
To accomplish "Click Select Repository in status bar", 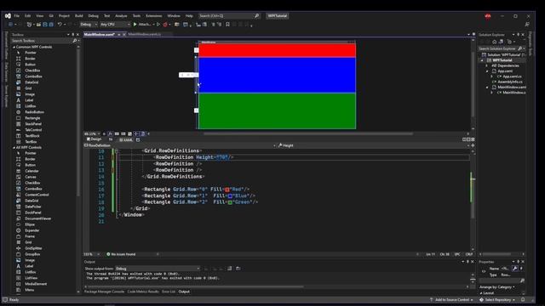I will [497, 299].
